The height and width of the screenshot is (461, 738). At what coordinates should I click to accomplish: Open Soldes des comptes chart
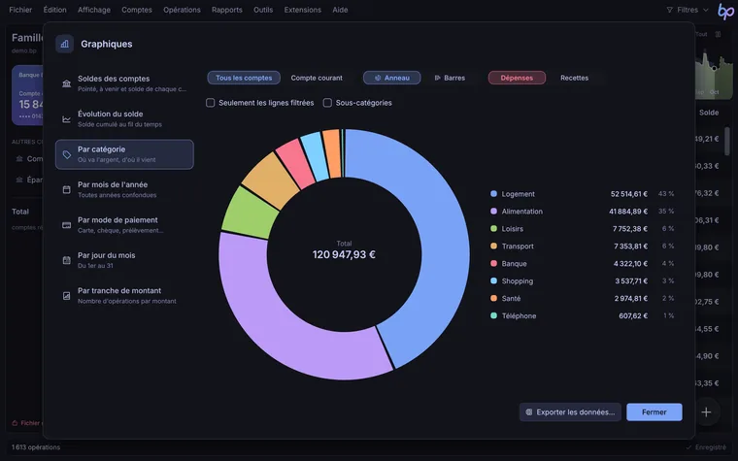[124, 83]
